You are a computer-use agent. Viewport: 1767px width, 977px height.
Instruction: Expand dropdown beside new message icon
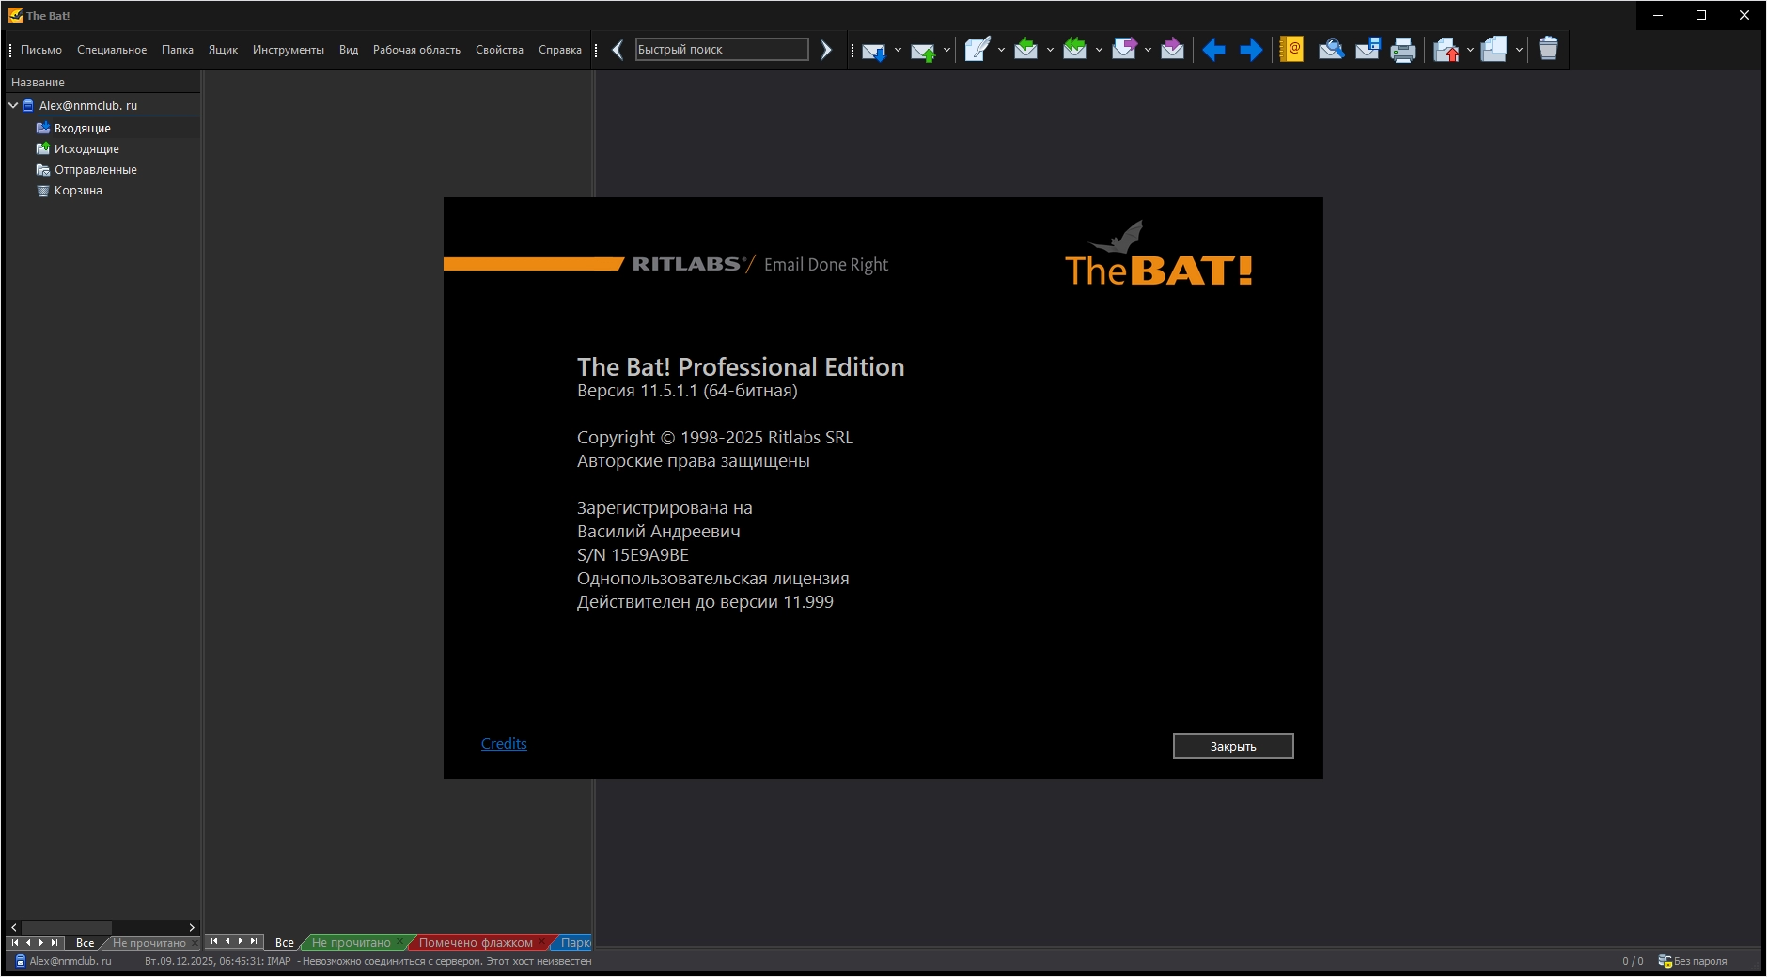coord(1001,51)
